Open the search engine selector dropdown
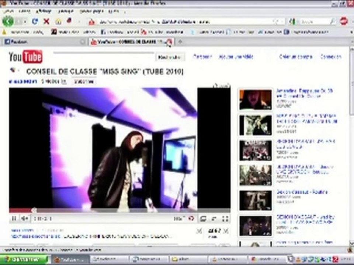Image resolution: width=354 pixels, height=265 pixels. coord(292,22)
